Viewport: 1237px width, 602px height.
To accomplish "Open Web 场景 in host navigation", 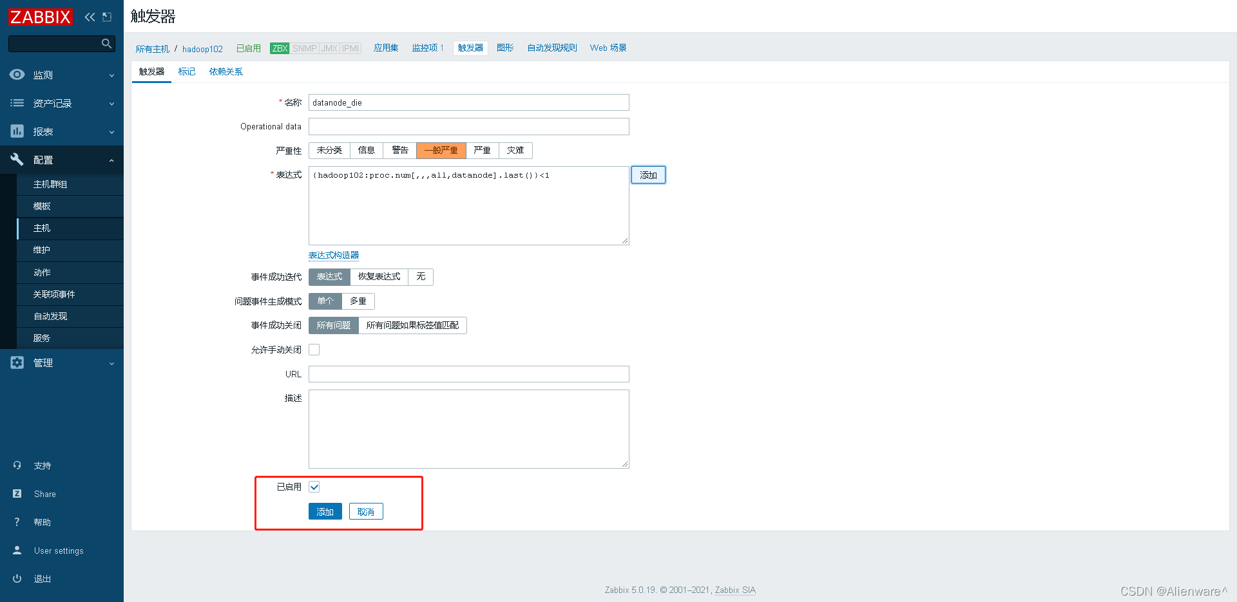I will point(608,48).
